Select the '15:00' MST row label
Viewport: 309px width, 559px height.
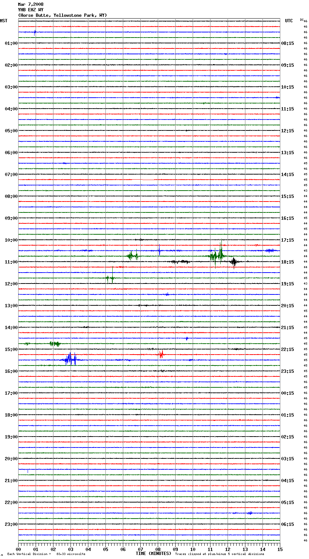click(11, 349)
